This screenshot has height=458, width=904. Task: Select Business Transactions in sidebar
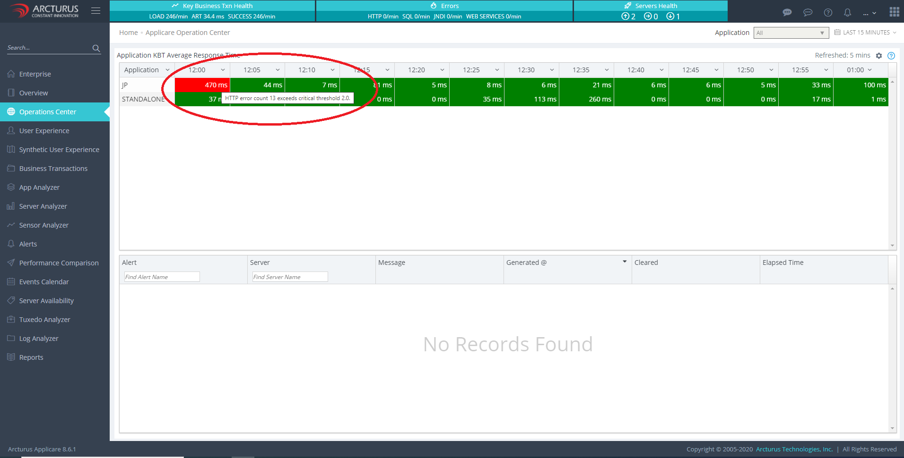click(x=53, y=169)
